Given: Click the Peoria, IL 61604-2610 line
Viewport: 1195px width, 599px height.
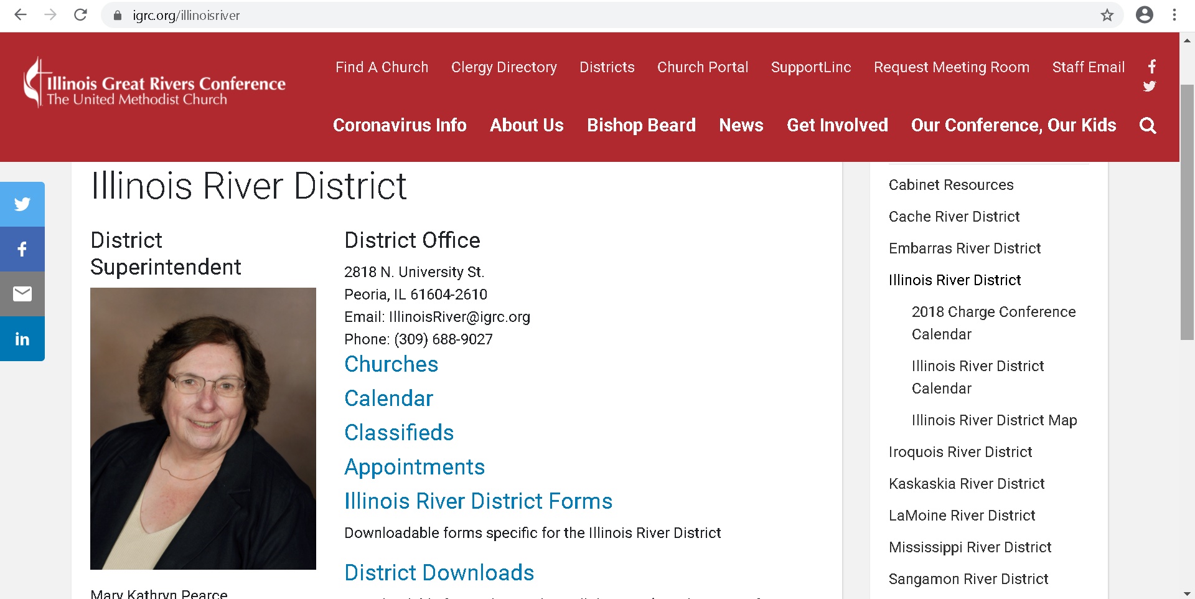Looking at the screenshot, I should click(x=416, y=295).
